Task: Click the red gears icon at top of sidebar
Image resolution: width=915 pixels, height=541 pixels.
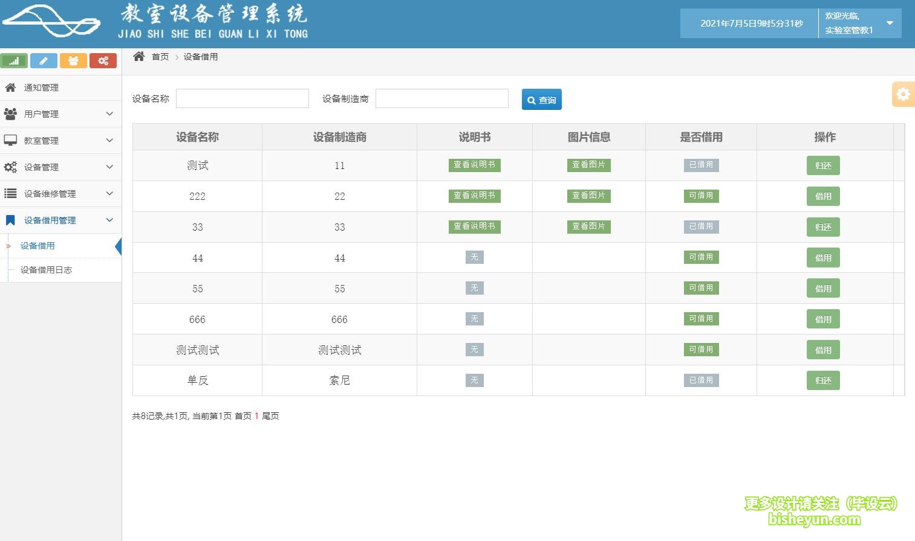Action: click(x=103, y=60)
